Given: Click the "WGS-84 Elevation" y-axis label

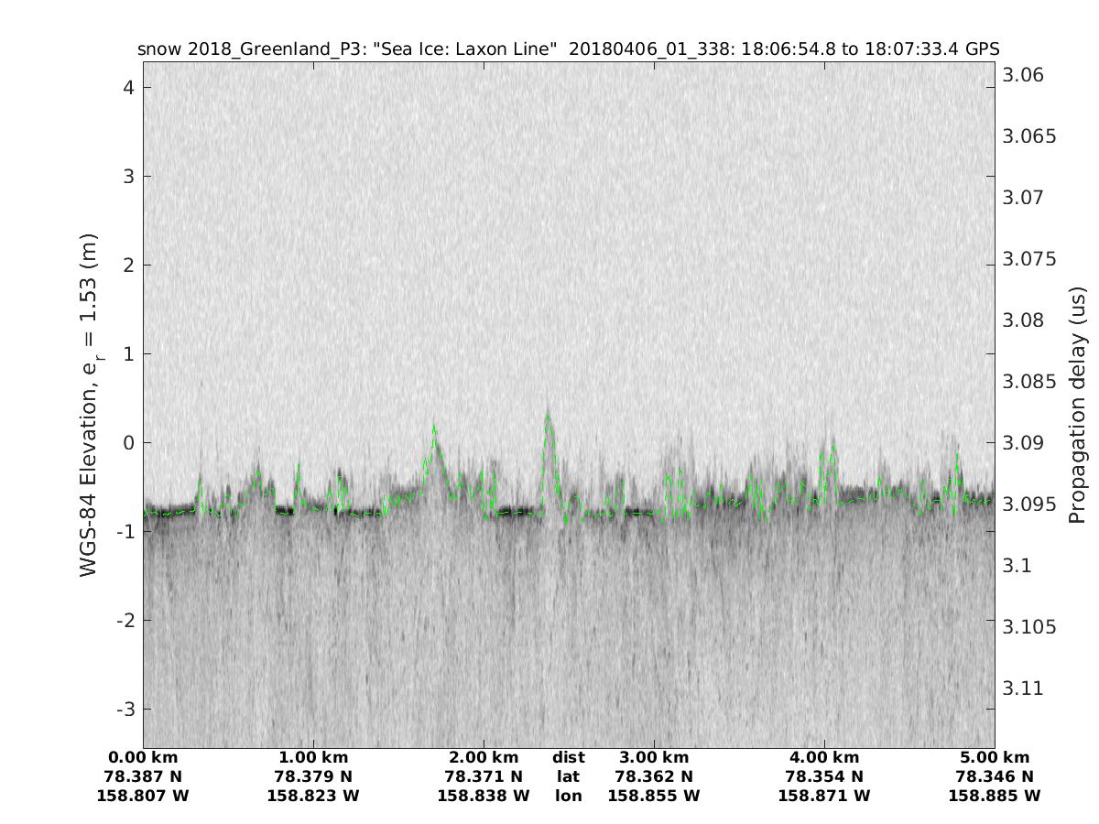Looking at the screenshot, I should (90, 404).
